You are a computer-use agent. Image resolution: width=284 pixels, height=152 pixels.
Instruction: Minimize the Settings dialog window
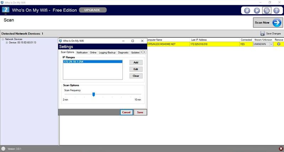click(123, 41)
